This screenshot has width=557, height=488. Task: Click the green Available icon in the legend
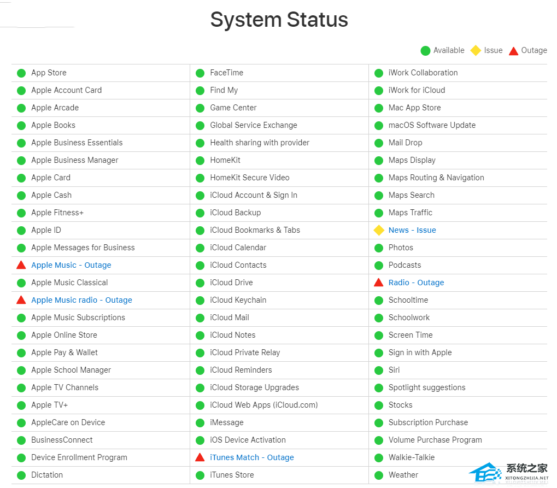[x=426, y=51]
